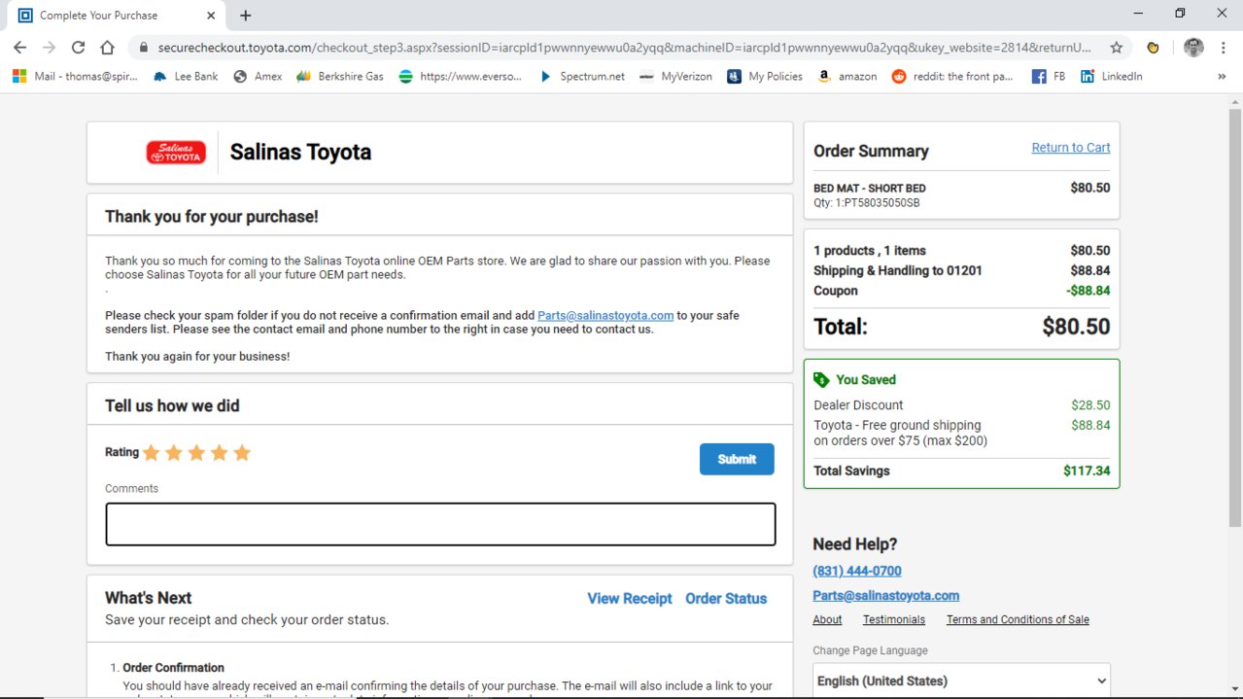This screenshot has width=1243, height=699.
Task: Open the MyVerizon bookmark
Action: 676,76
